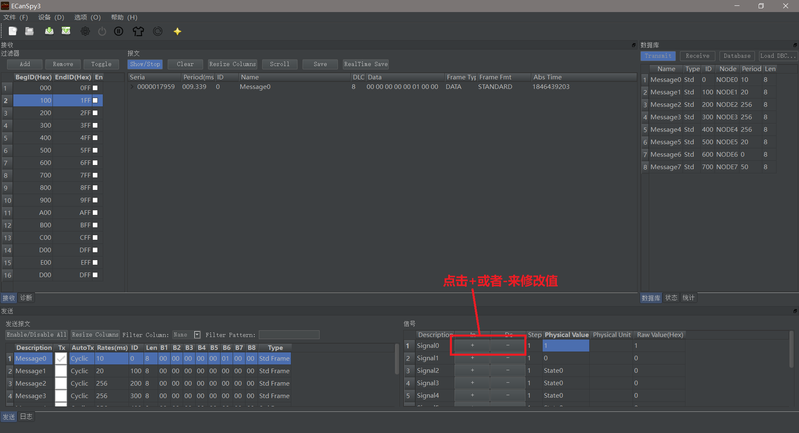Click the T-shirt skin icon
This screenshot has height=433, width=799.
point(138,31)
